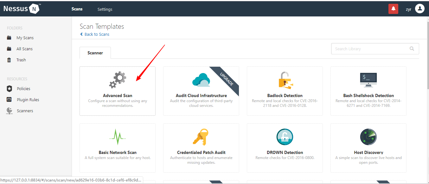
Task: Click the Host Discovery radar icon
Action: [x=368, y=137]
